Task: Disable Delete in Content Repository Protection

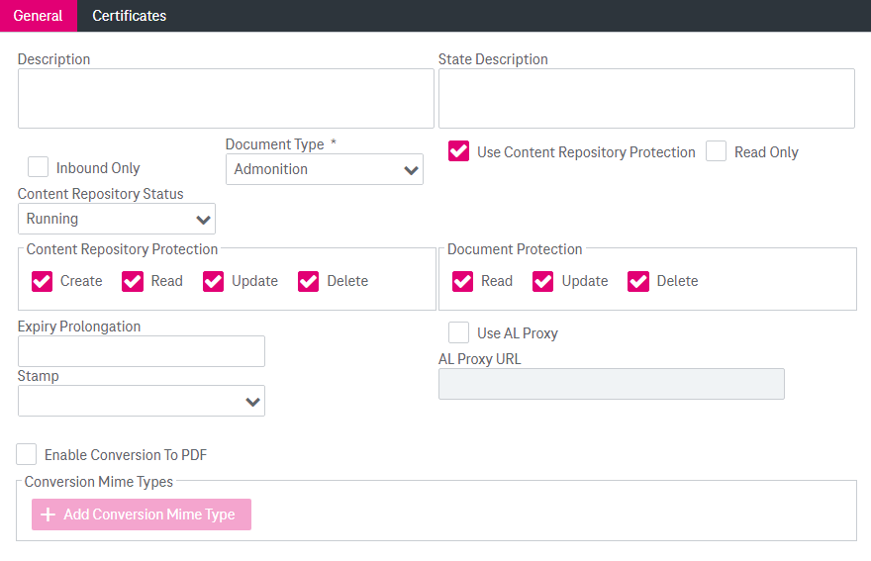Action: pos(309,281)
